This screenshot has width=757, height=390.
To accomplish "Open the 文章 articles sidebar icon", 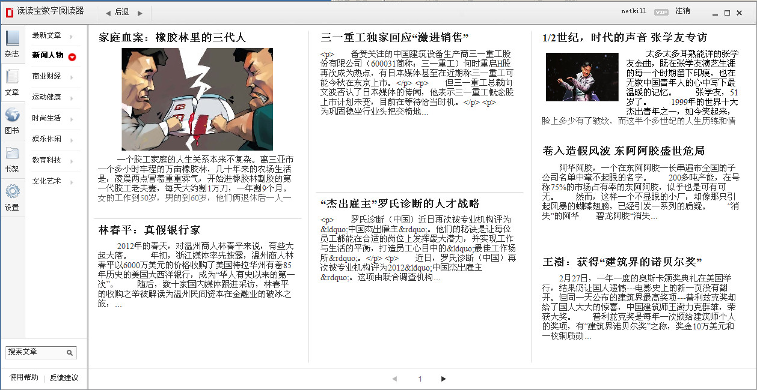I will (x=12, y=77).
